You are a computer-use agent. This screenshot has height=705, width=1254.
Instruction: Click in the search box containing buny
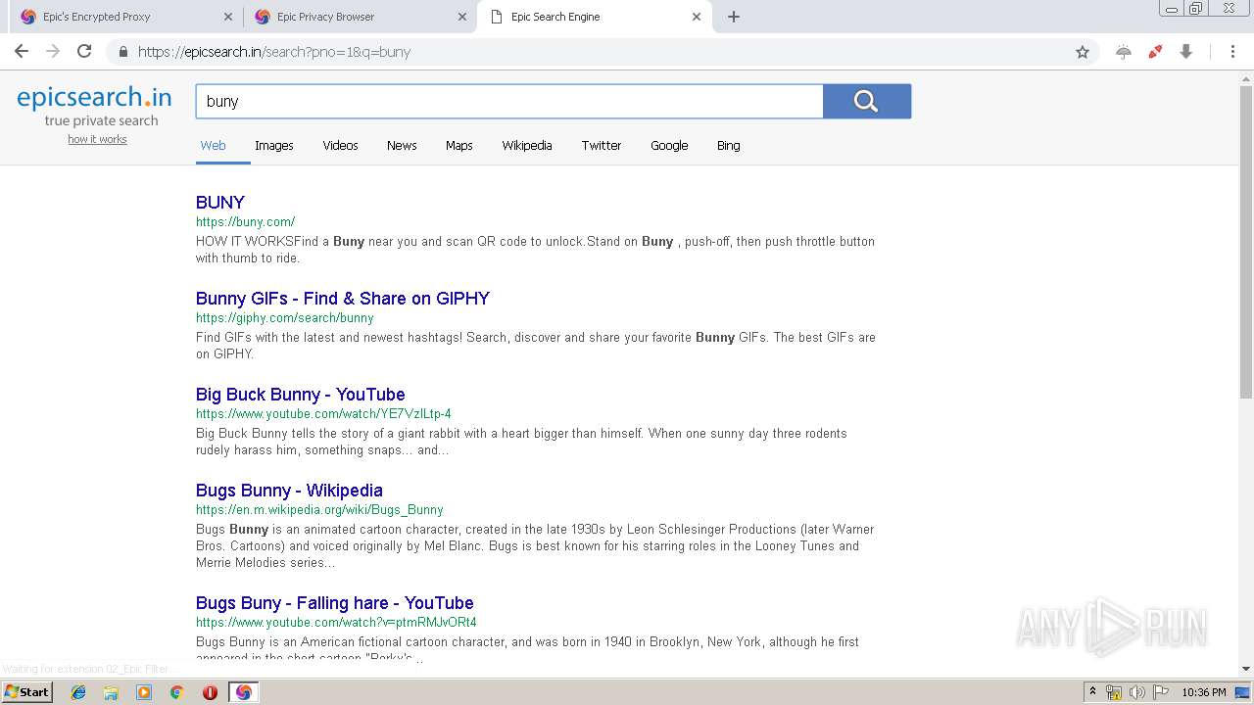509,101
